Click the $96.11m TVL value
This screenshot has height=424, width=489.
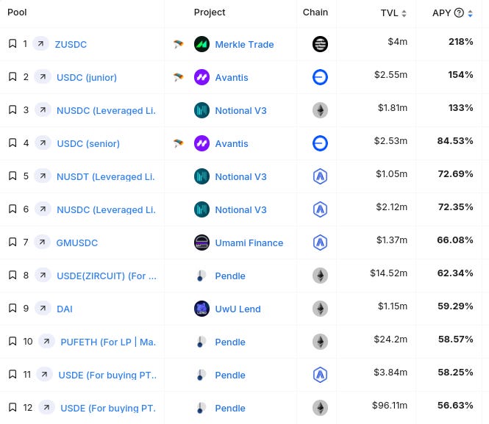tap(390, 405)
